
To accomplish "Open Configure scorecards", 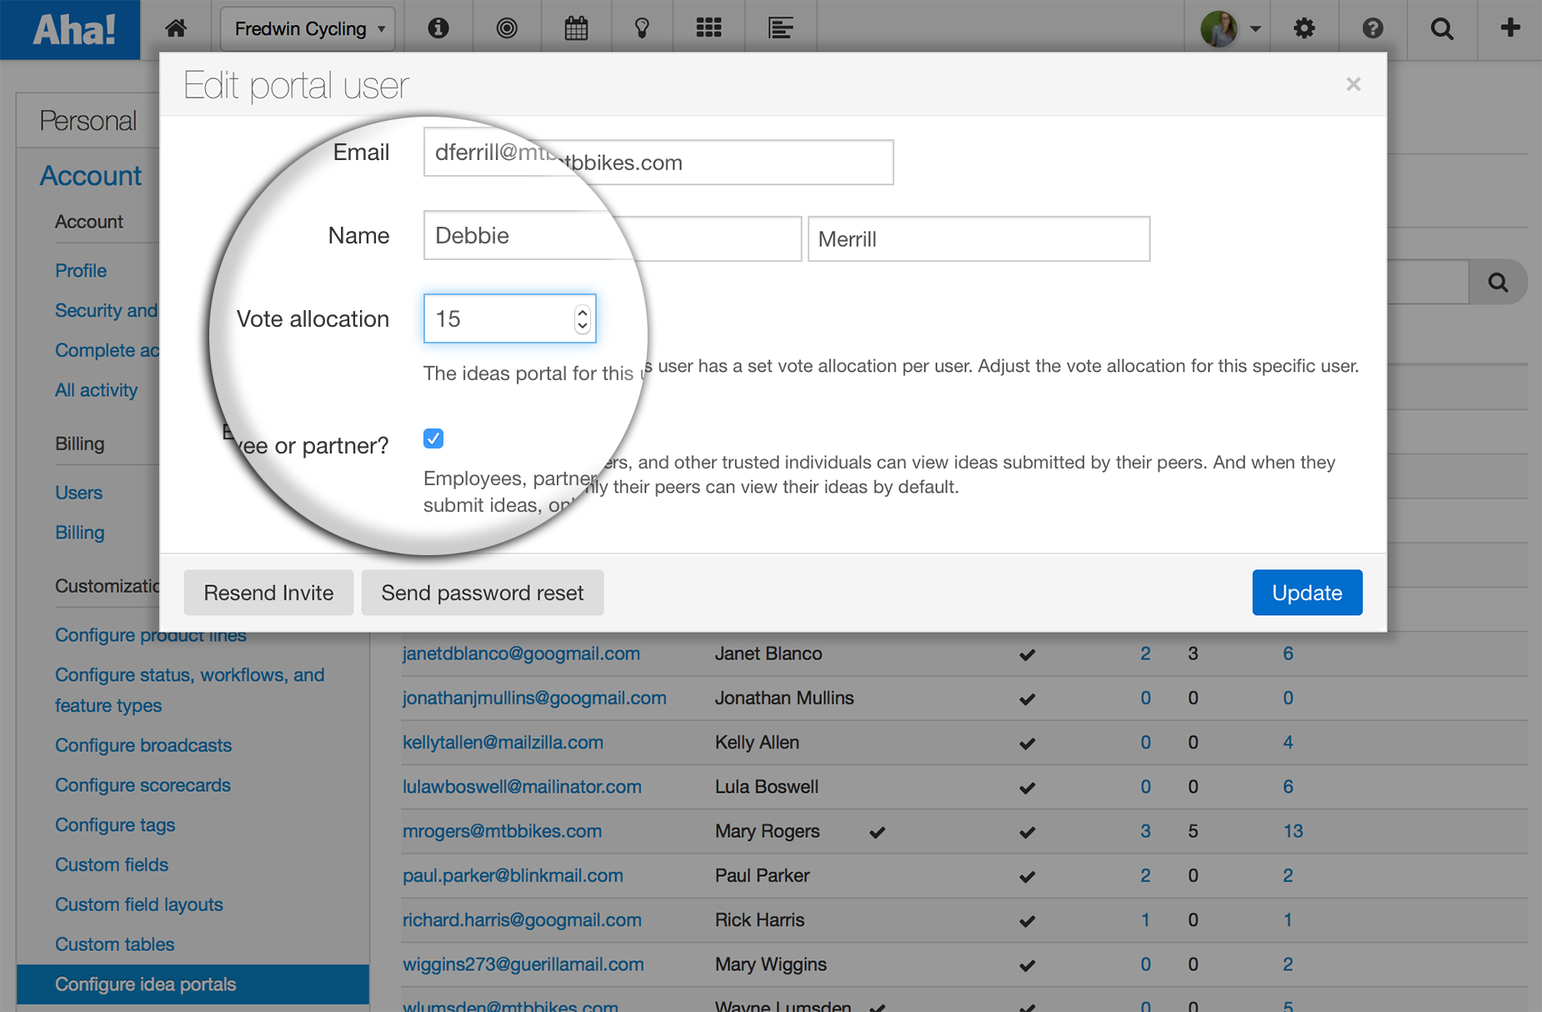I will click(143, 785).
